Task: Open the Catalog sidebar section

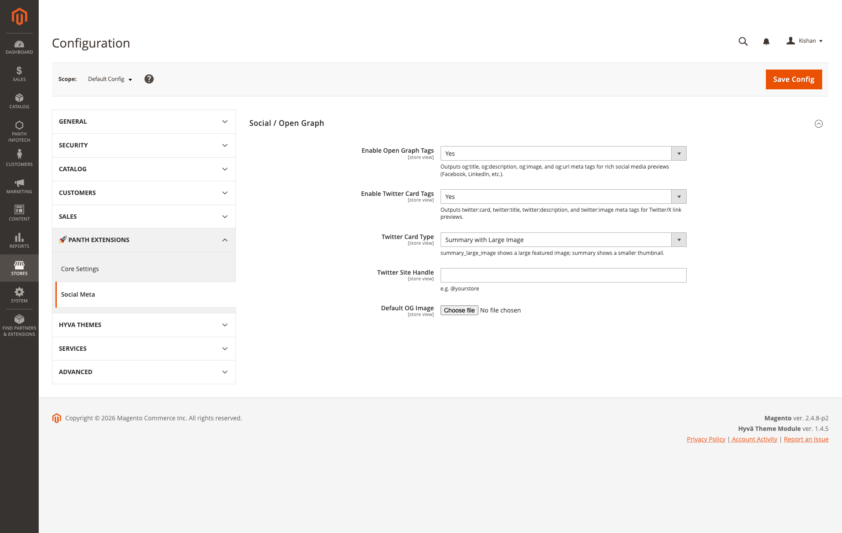Action: (19, 101)
